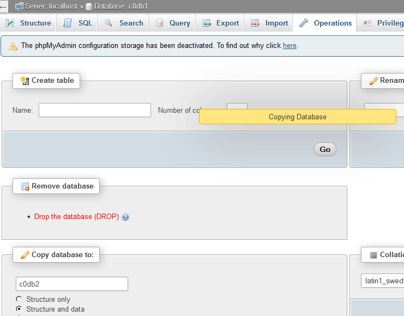Click the Structure tab icon
Image resolution: width=404 pixels, height=316 pixels.
tap(10, 23)
